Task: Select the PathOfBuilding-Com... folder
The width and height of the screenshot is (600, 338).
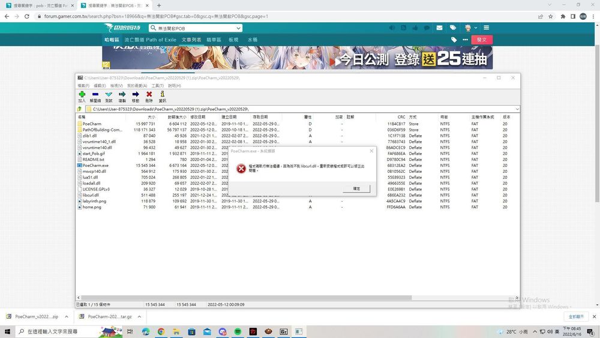Action: (x=102, y=130)
